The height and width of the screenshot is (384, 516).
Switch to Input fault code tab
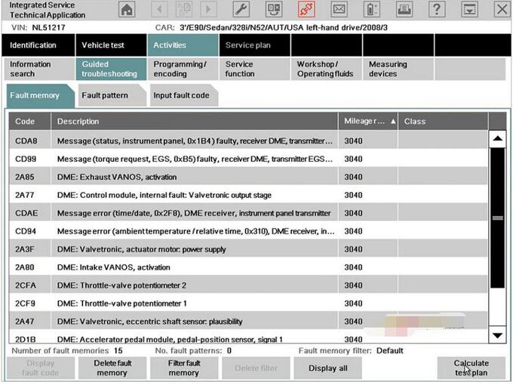coord(183,96)
